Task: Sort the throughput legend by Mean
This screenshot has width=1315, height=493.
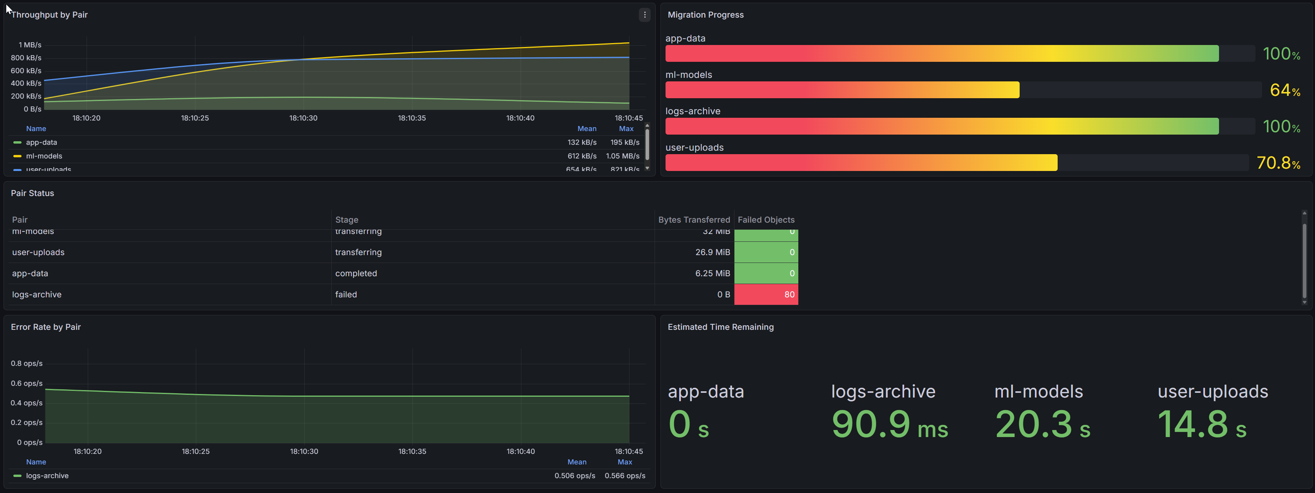Action: 586,128
